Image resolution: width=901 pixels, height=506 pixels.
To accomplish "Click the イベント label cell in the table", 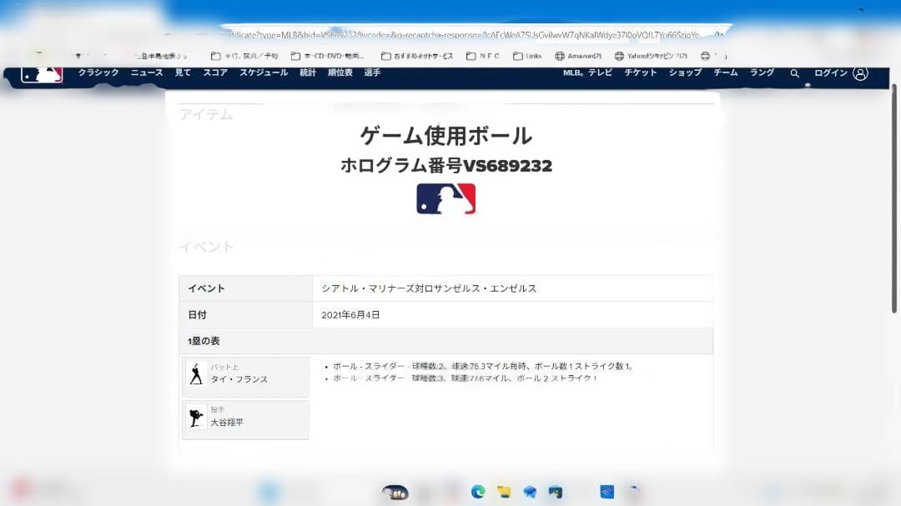I will pyautogui.click(x=246, y=288).
